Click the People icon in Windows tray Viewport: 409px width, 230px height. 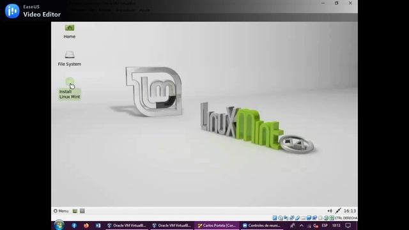point(293,226)
